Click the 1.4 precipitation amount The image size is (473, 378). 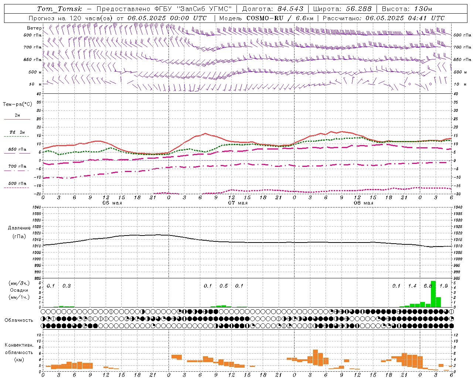(x=412, y=286)
